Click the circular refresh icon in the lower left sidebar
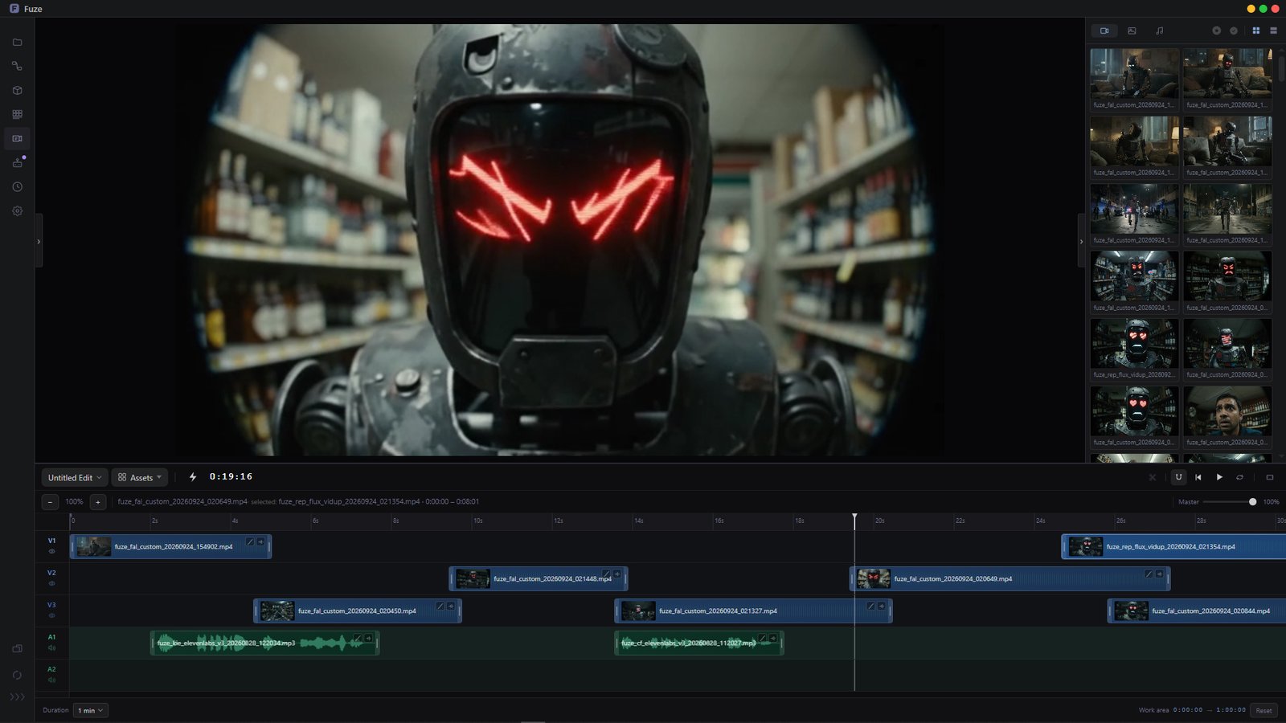1286x723 pixels. click(x=17, y=675)
